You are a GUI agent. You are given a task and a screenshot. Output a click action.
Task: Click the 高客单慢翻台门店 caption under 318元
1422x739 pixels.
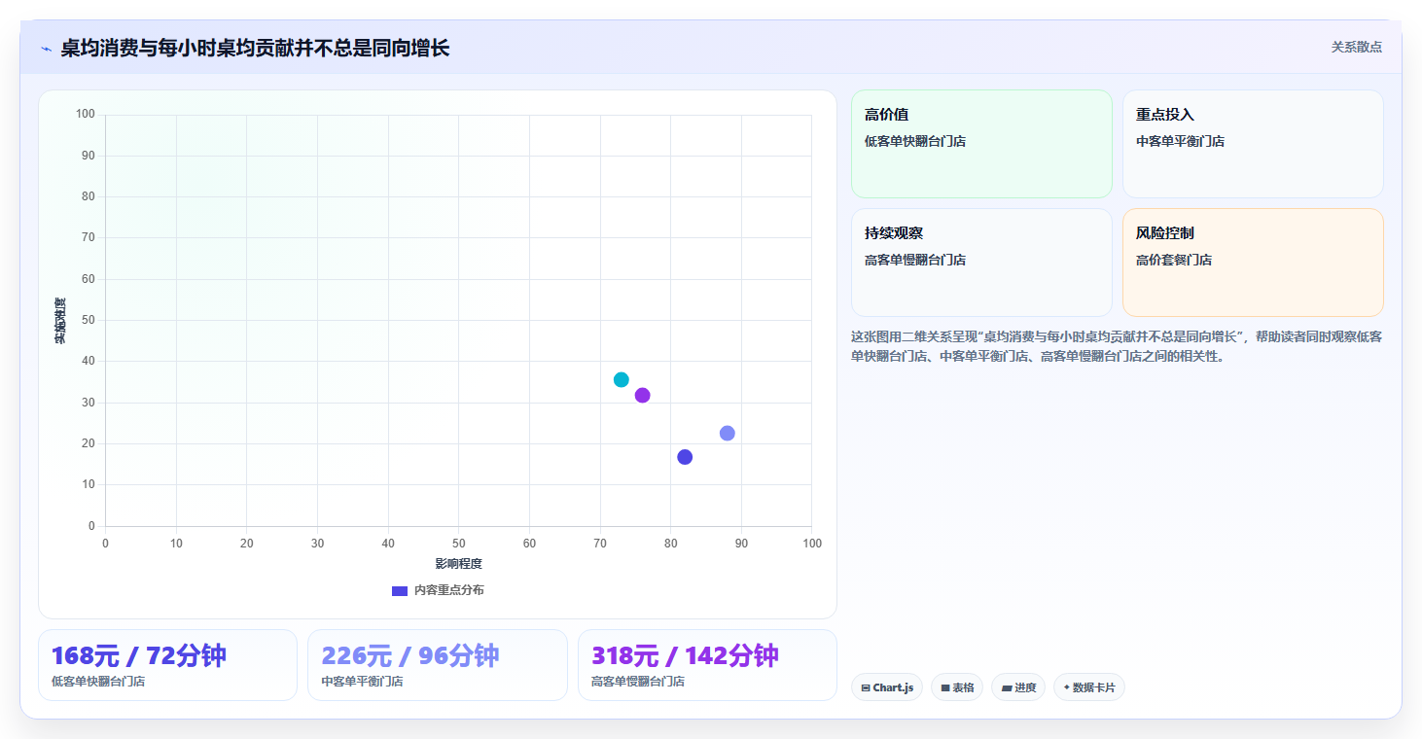click(x=638, y=682)
